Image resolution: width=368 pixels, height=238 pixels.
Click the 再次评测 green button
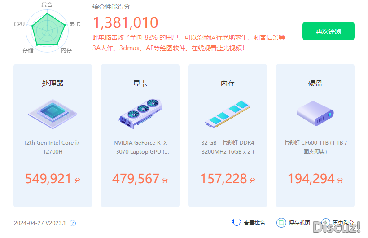[328, 31]
